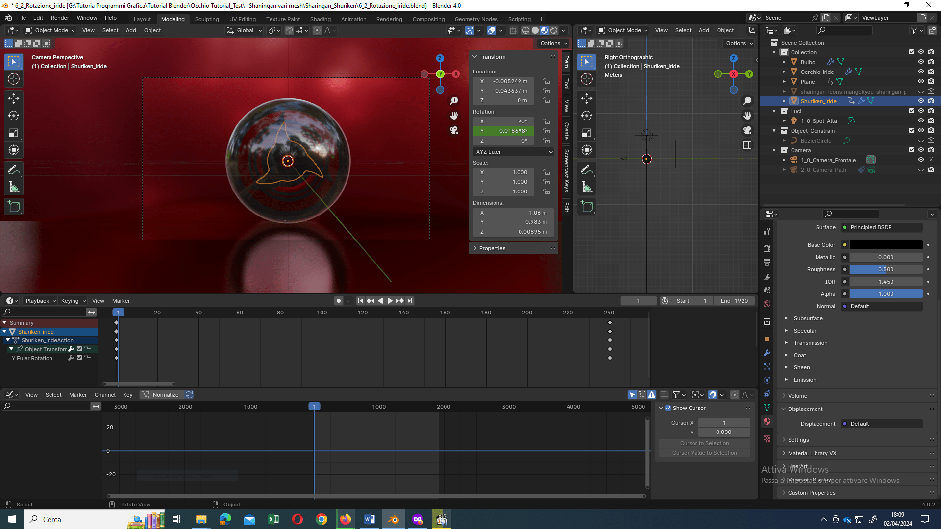Uncheck the Show Cursor checkbox
This screenshot has height=529, width=941.
[668, 408]
